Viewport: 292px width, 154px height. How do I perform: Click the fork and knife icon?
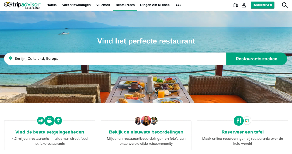tap(239, 121)
